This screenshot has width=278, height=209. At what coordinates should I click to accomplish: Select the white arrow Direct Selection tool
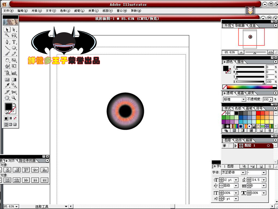click(14, 30)
